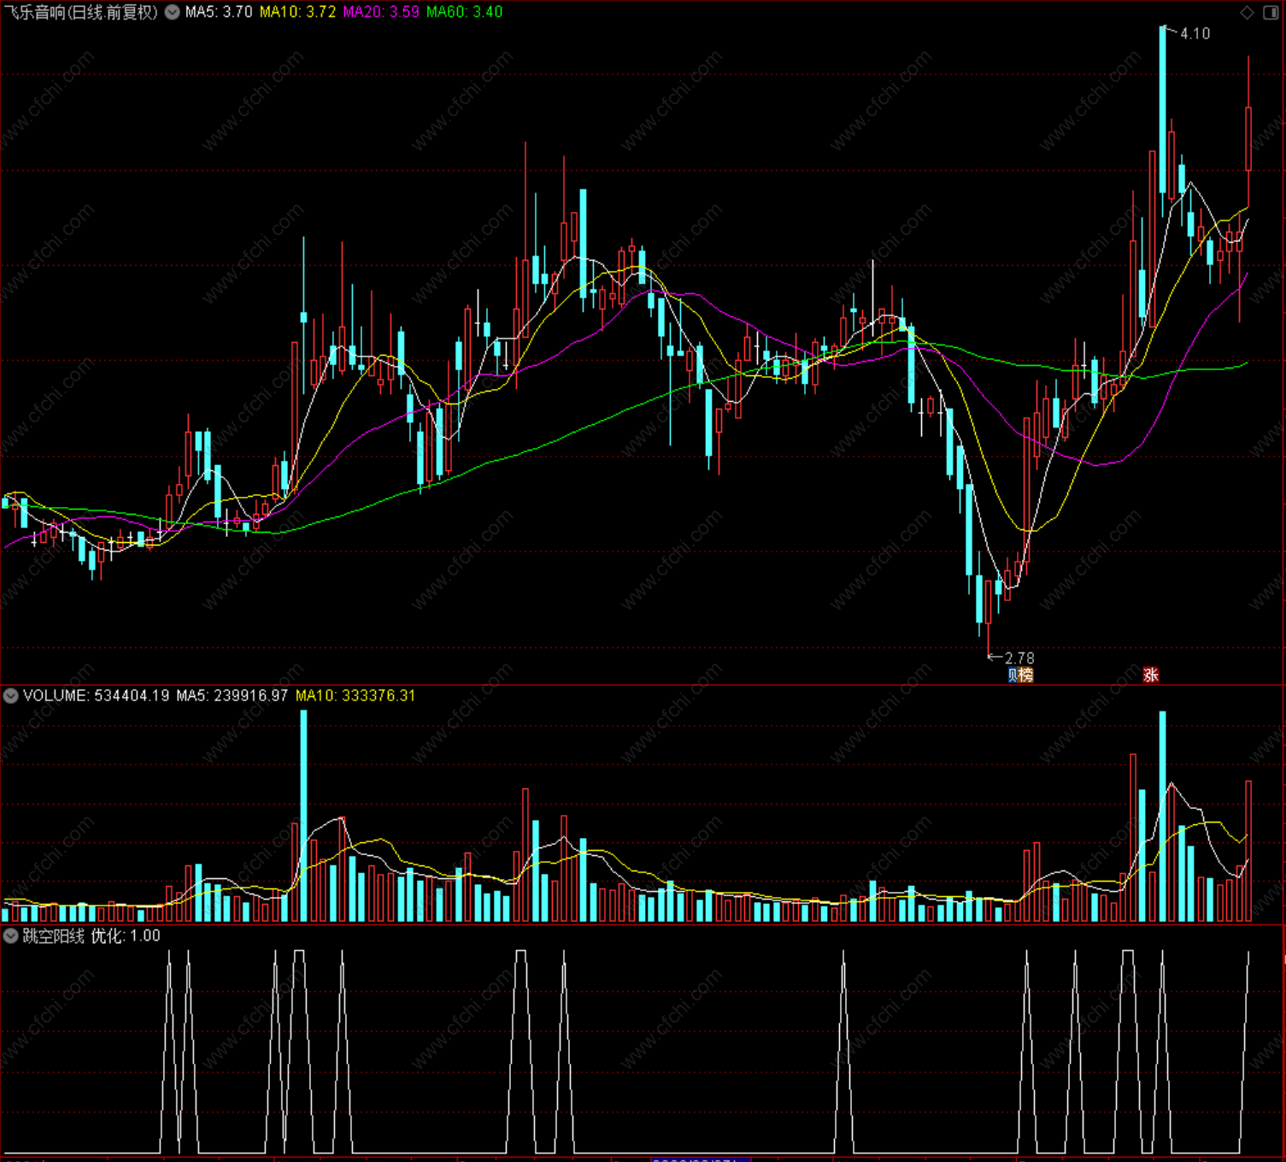Click the blue 贝 info marker below the 2.78 low

1013,675
